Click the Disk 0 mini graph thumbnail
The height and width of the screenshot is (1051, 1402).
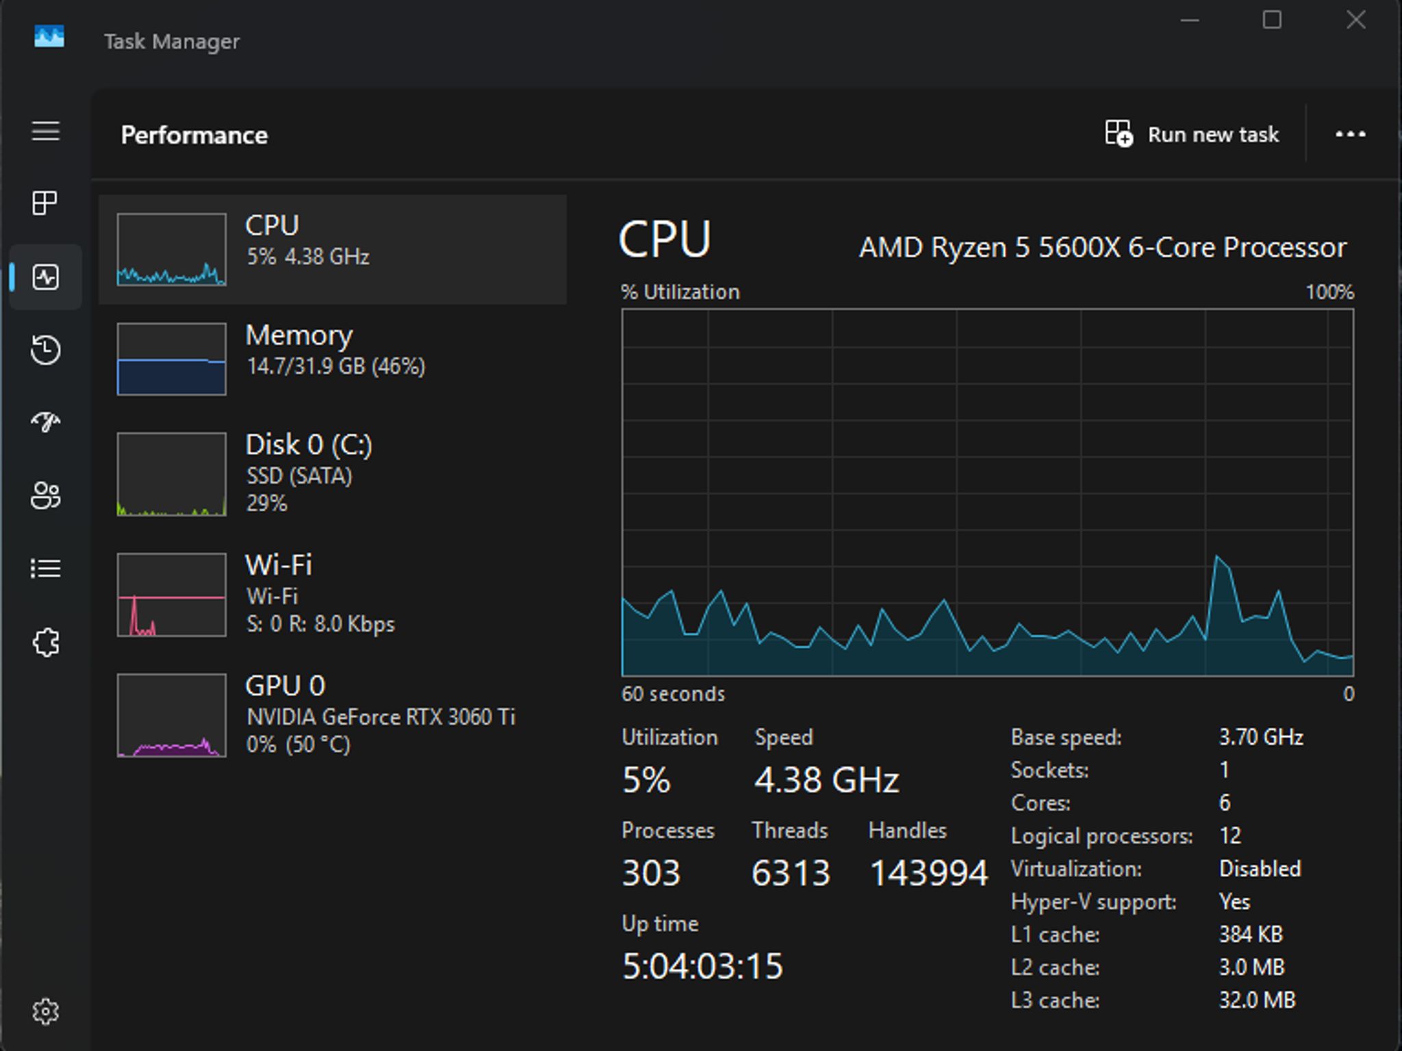tap(172, 474)
